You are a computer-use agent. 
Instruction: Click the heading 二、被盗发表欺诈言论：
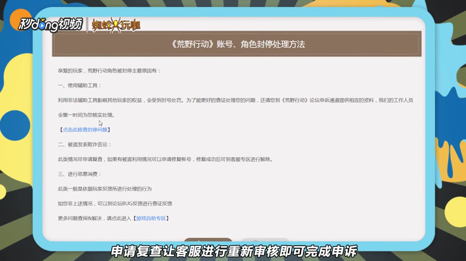click(x=85, y=144)
